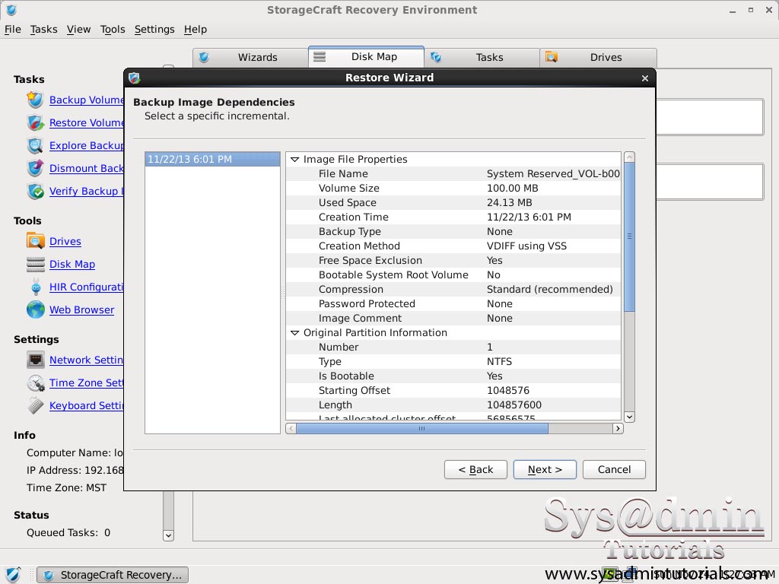Collapse the Image File Properties section

[x=295, y=159]
